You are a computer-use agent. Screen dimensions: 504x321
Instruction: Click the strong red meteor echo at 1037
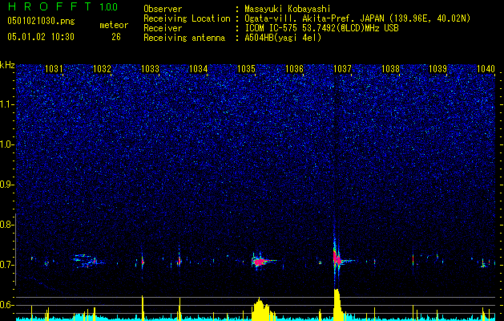tap(337, 258)
